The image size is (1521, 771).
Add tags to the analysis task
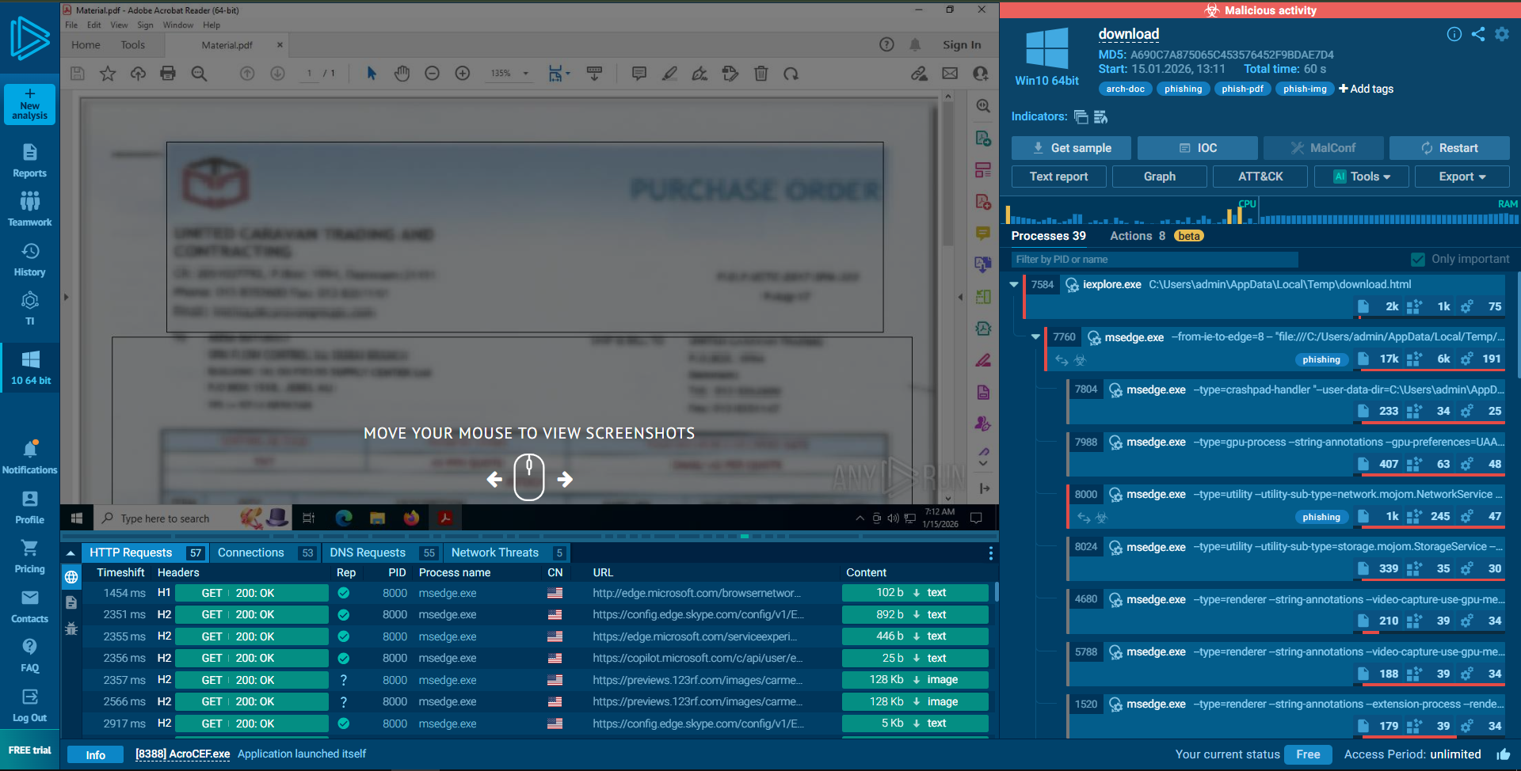[x=1366, y=89]
